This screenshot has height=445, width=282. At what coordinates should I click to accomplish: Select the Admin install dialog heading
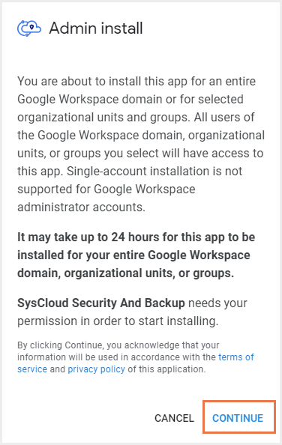click(x=96, y=28)
